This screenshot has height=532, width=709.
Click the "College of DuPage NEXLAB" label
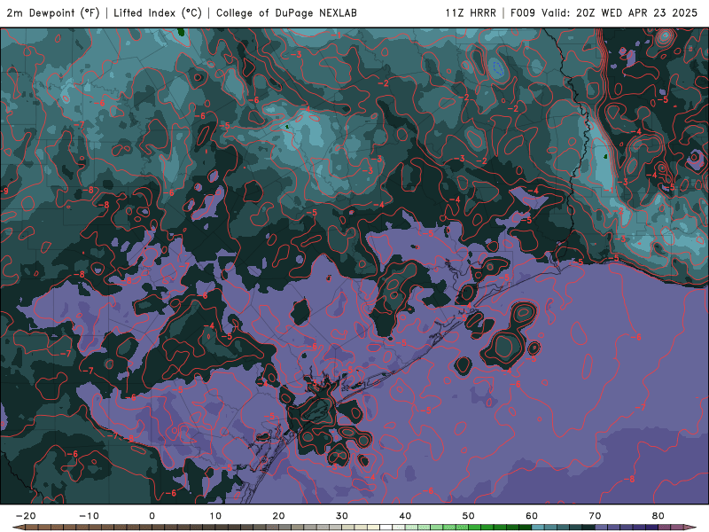[286, 13]
